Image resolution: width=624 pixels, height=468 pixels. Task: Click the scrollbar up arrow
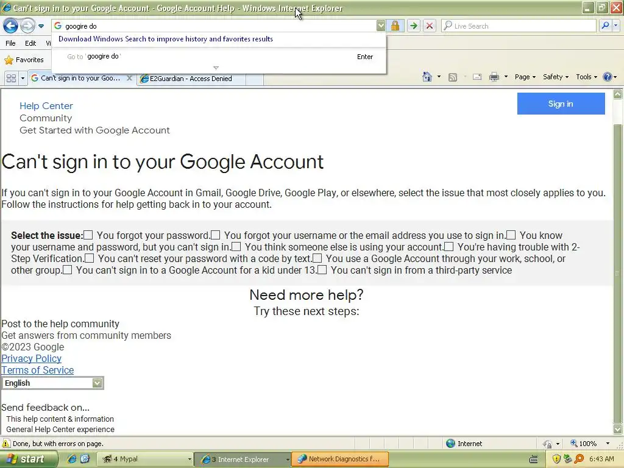pyautogui.click(x=617, y=94)
